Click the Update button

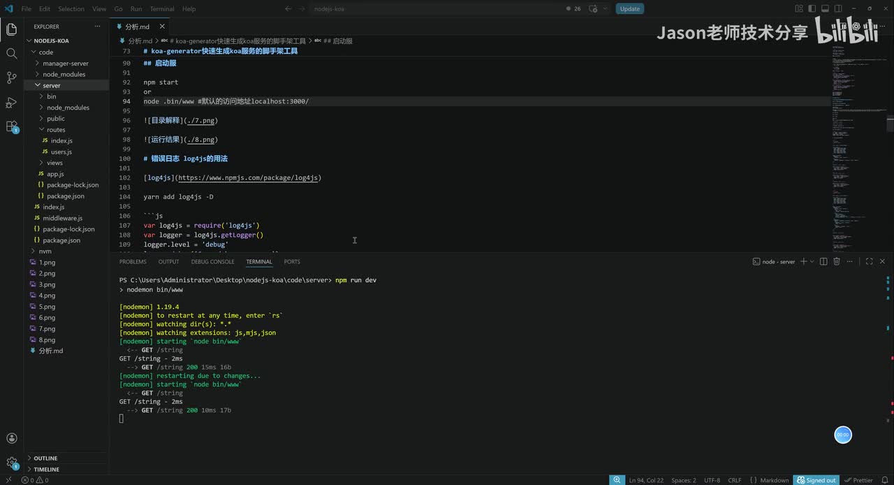coord(629,9)
